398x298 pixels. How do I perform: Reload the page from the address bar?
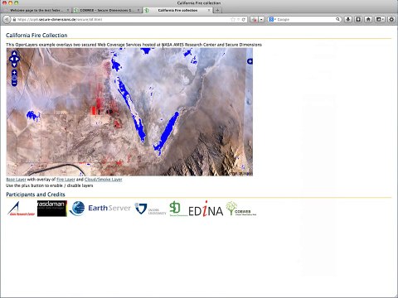click(244, 20)
